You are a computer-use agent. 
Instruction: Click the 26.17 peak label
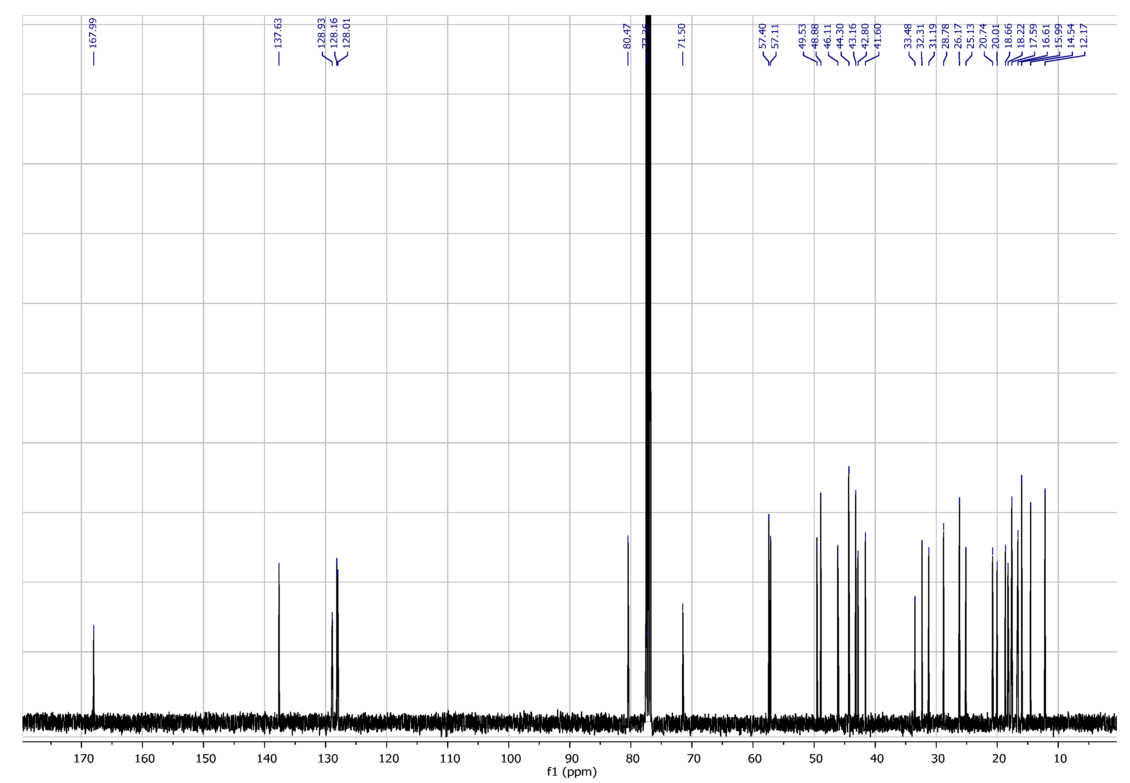point(958,36)
